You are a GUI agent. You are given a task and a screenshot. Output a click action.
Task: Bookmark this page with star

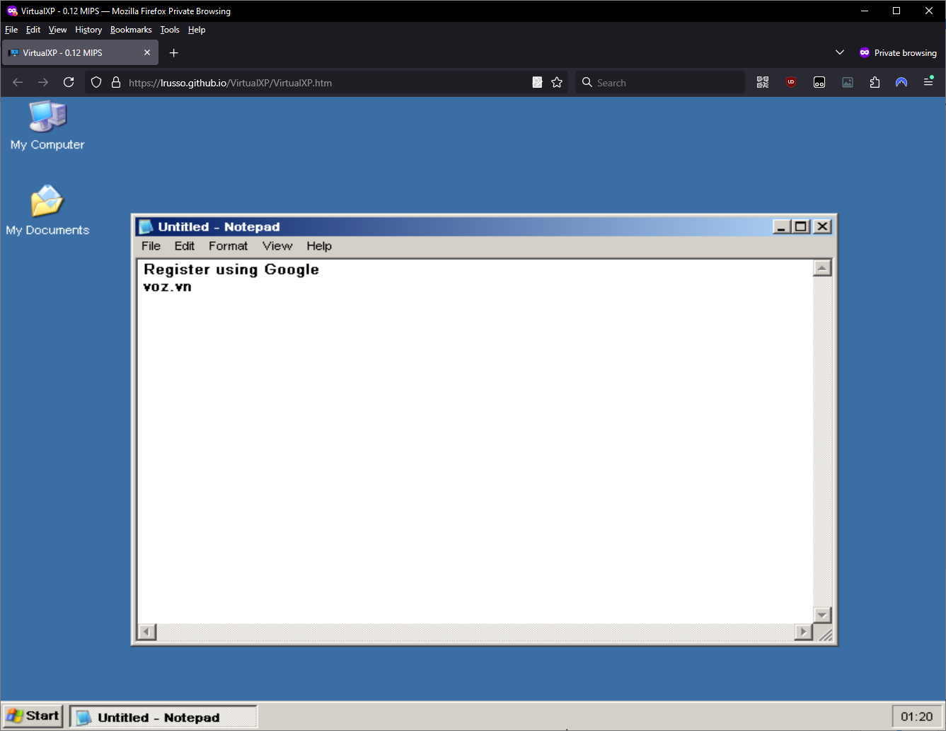(557, 83)
